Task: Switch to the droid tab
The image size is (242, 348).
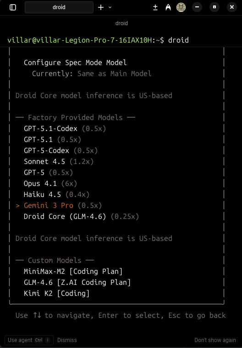Action: click(x=59, y=7)
